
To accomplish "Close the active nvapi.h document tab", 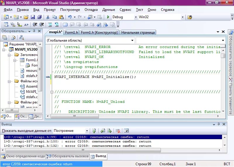I will coord(223,32).
